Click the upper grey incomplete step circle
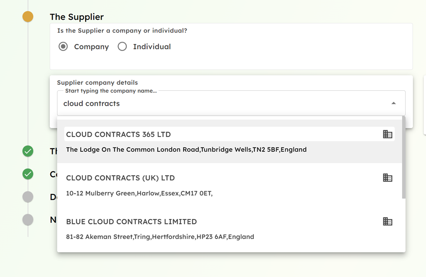This screenshot has height=277, width=426. coord(28,197)
